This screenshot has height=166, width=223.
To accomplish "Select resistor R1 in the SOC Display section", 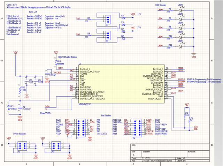I will pos(170,11).
